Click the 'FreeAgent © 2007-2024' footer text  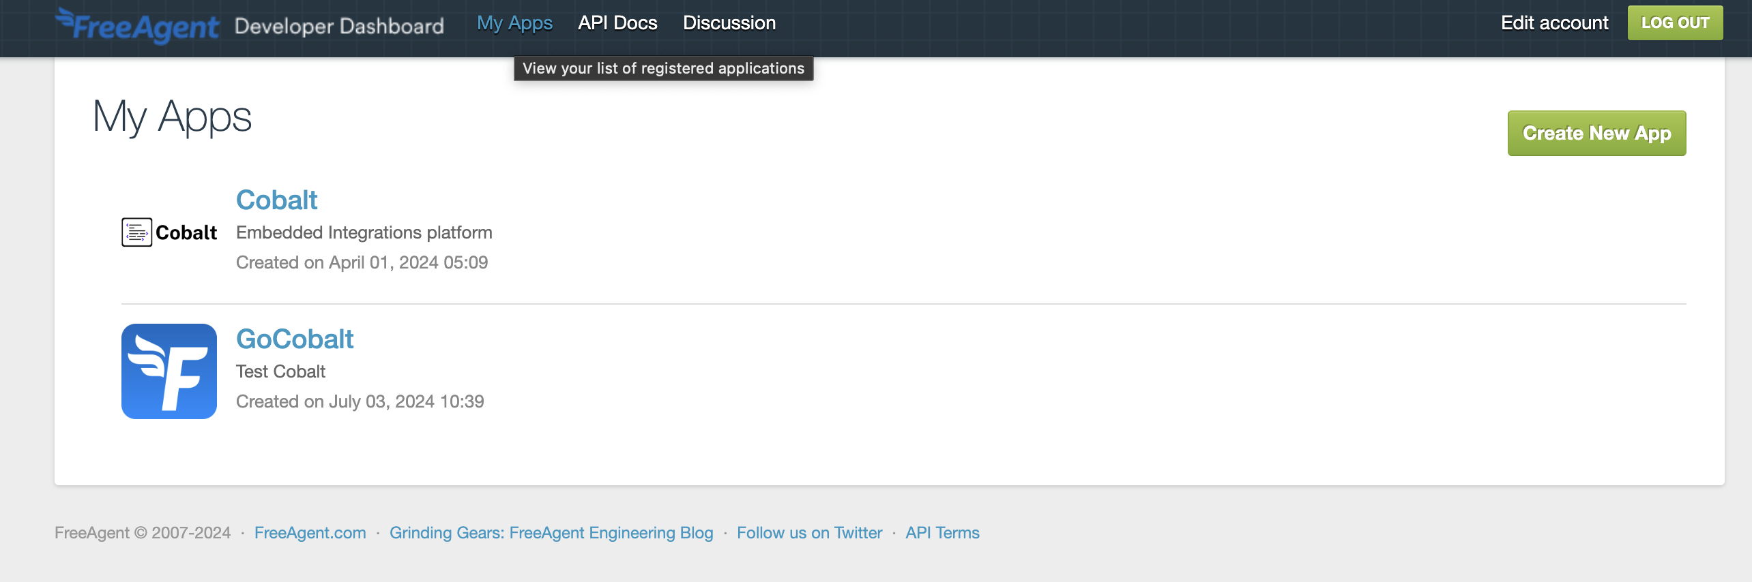(143, 533)
